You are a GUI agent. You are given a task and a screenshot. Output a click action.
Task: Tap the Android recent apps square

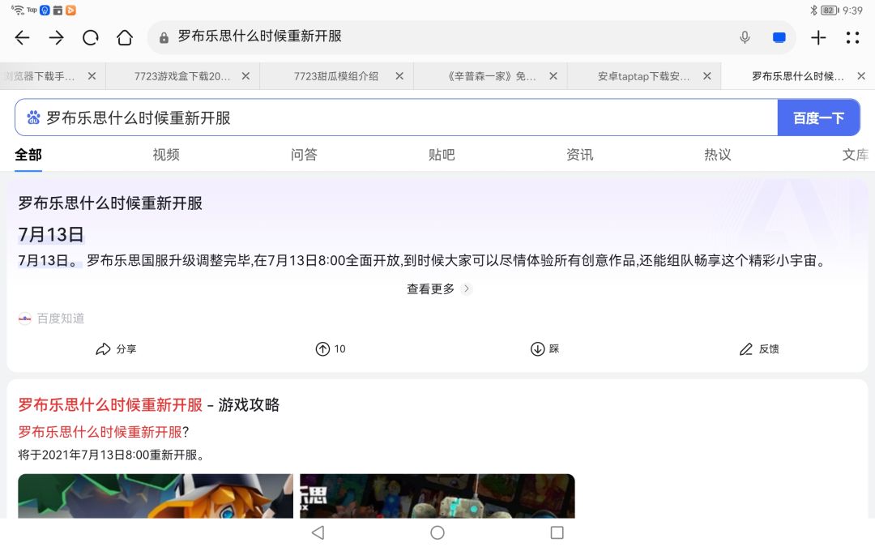(x=557, y=532)
